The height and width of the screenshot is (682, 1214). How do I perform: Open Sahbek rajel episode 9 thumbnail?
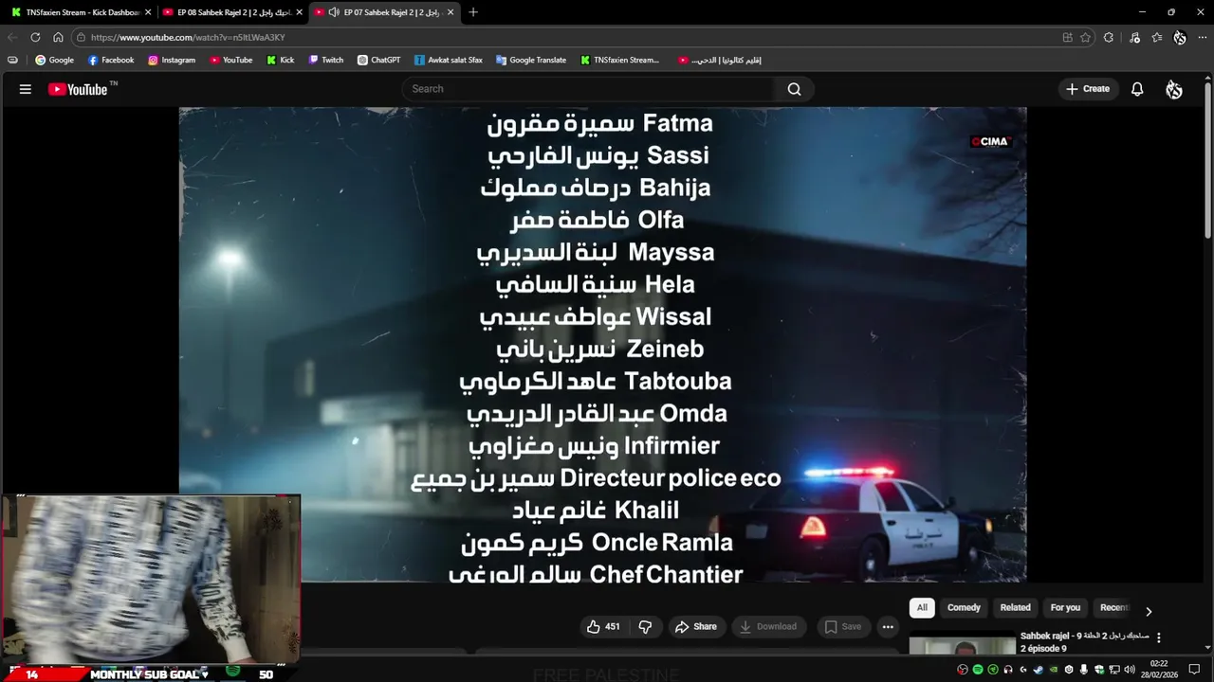(962, 643)
